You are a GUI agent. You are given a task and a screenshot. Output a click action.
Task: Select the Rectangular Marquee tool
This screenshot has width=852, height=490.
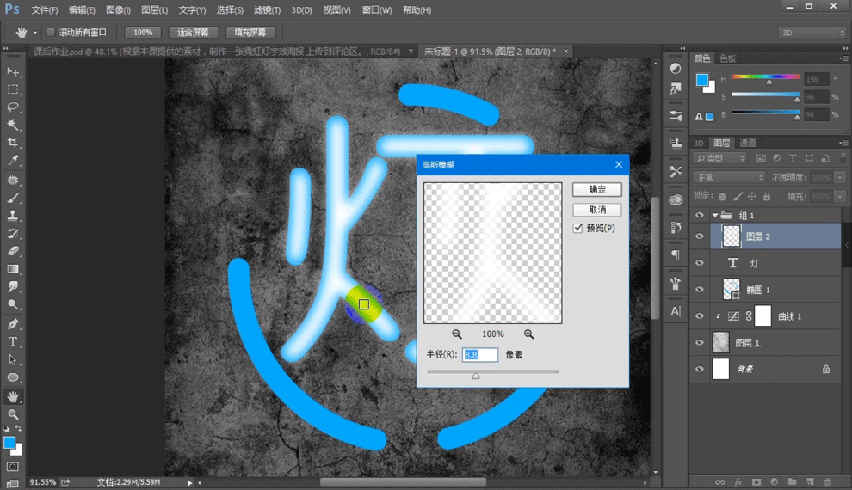[x=13, y=89]
